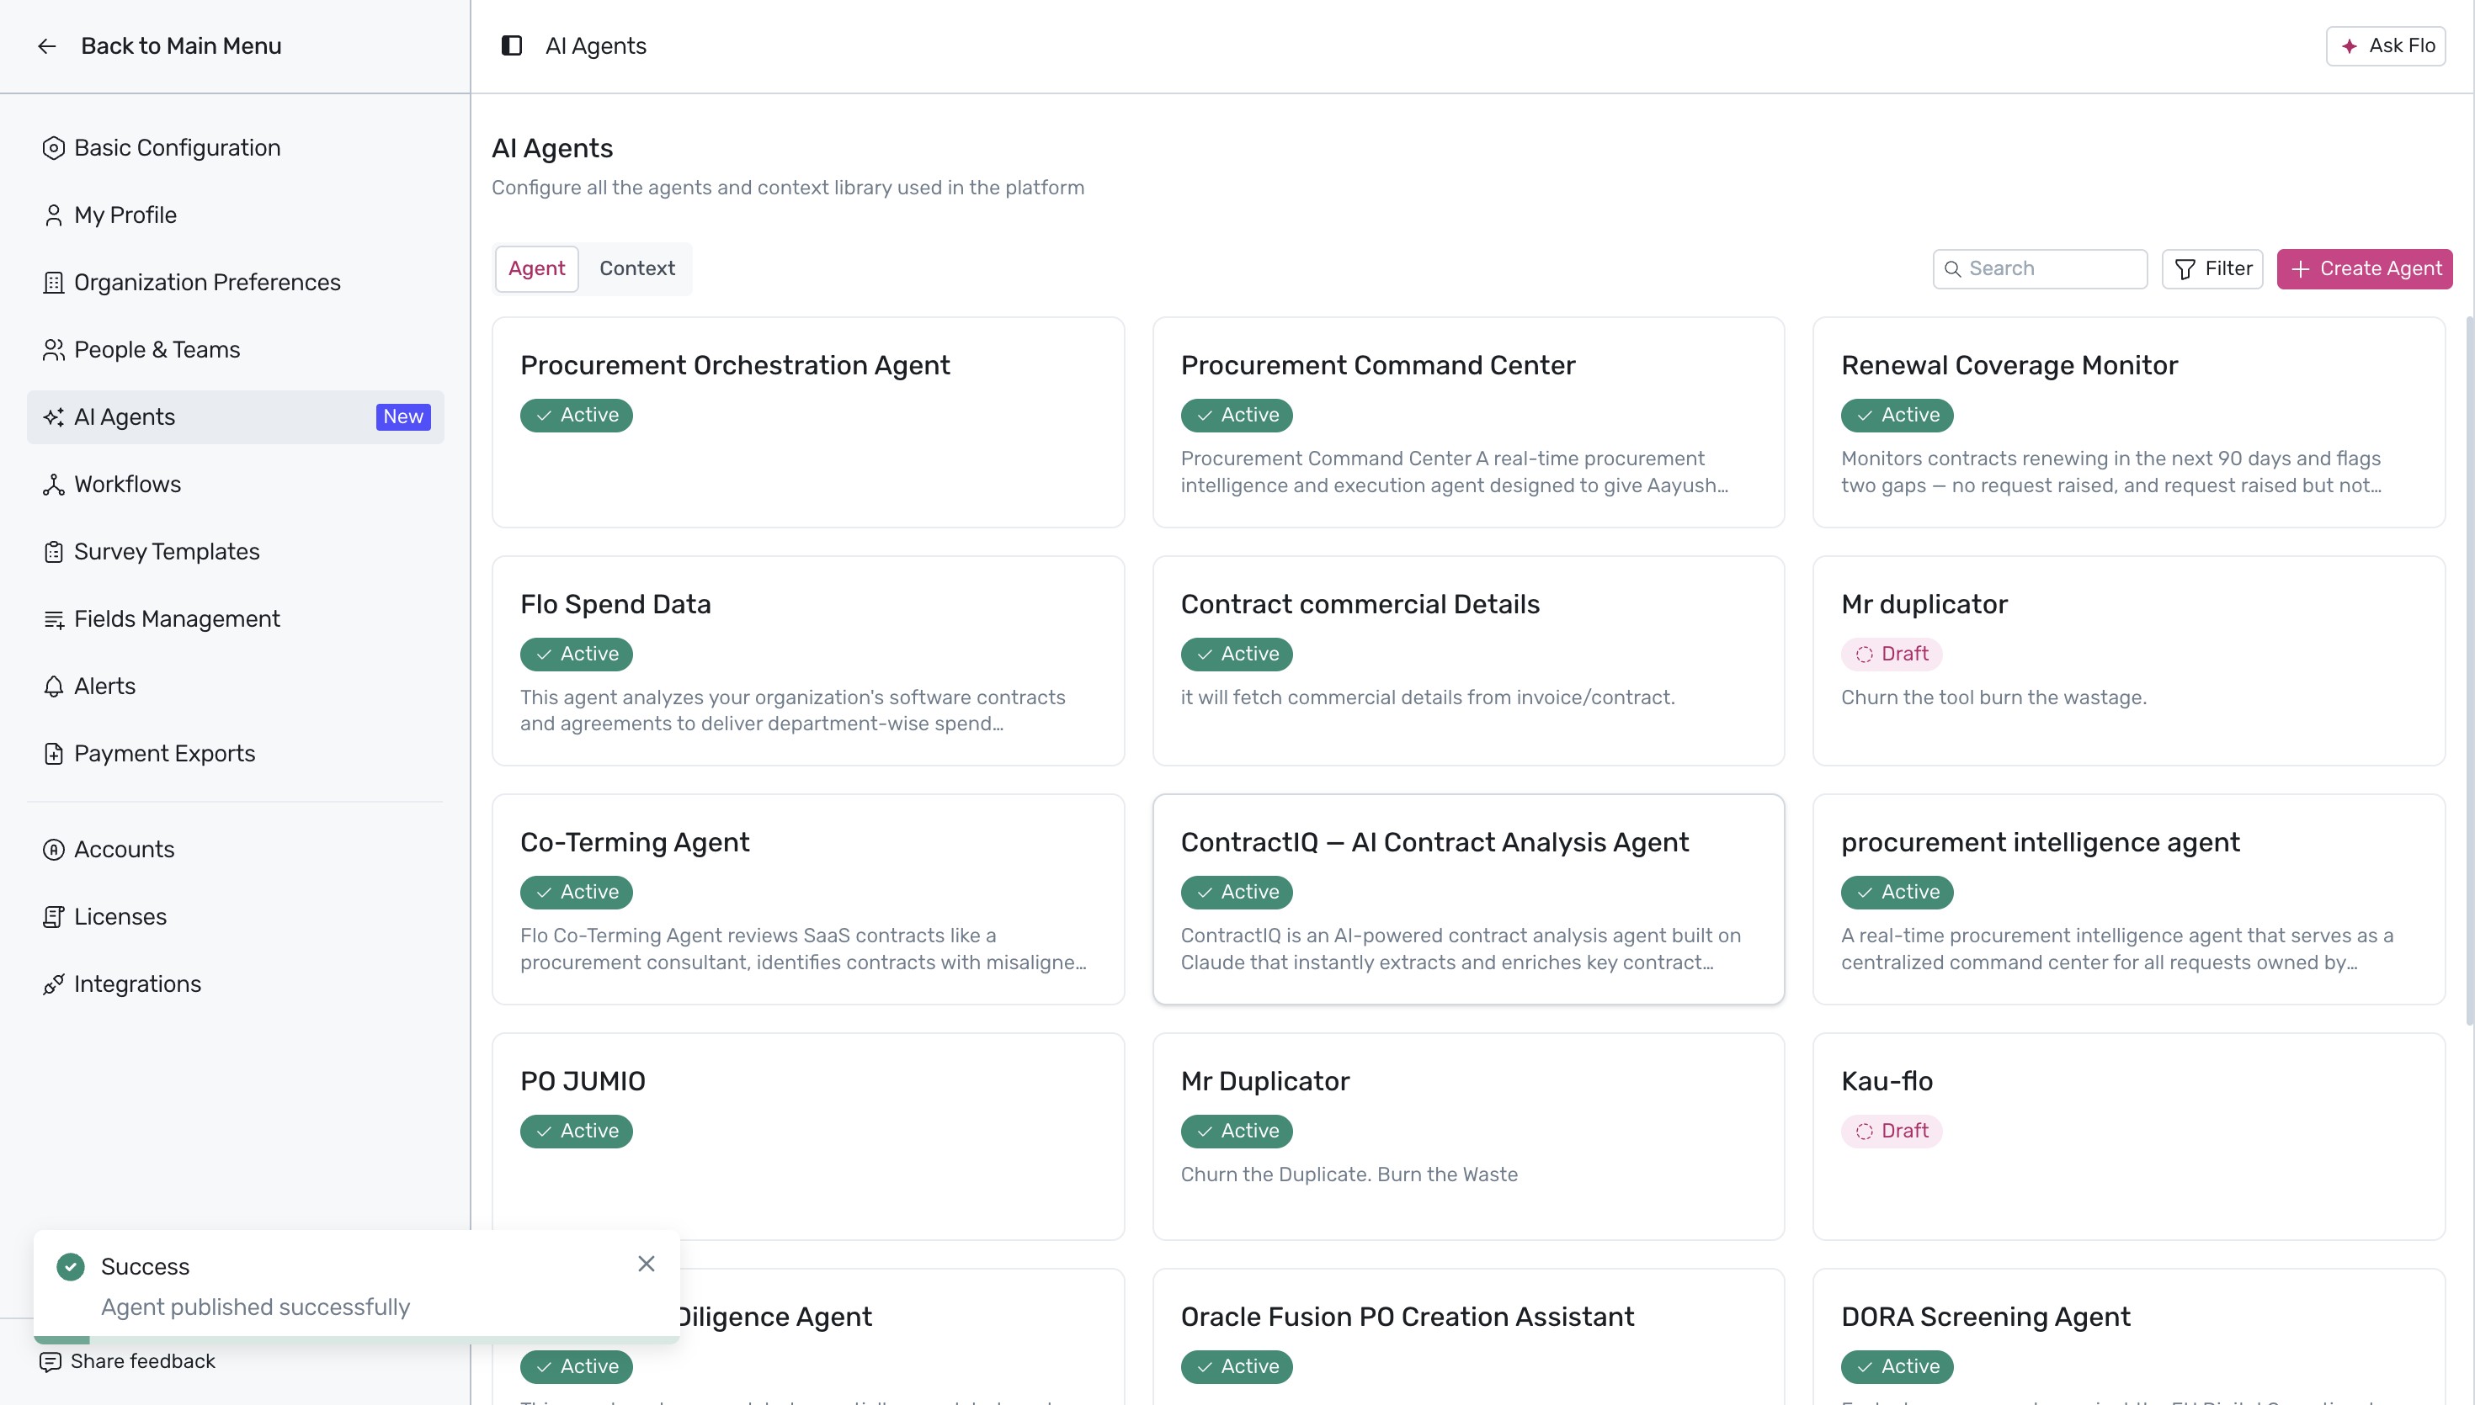Viewport: 2475px width, 1405px height.
Task: Click the magnifier icon in Search box
Action: click(1953, 269)
